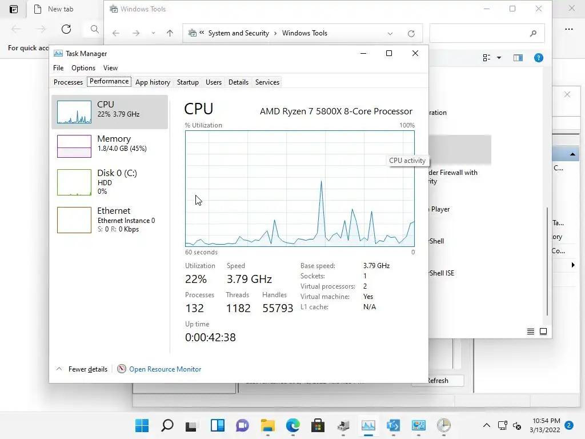
Task: Switch to the Details tab
Action: (x=238, y=82)
